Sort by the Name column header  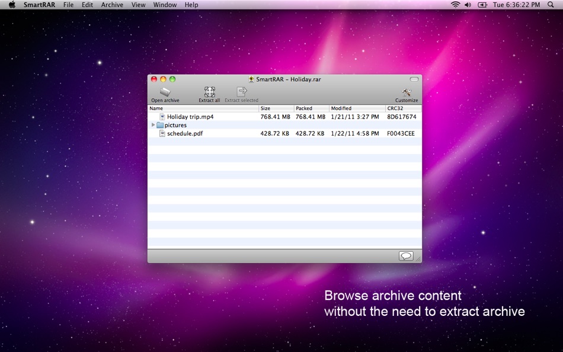(203, 108)
